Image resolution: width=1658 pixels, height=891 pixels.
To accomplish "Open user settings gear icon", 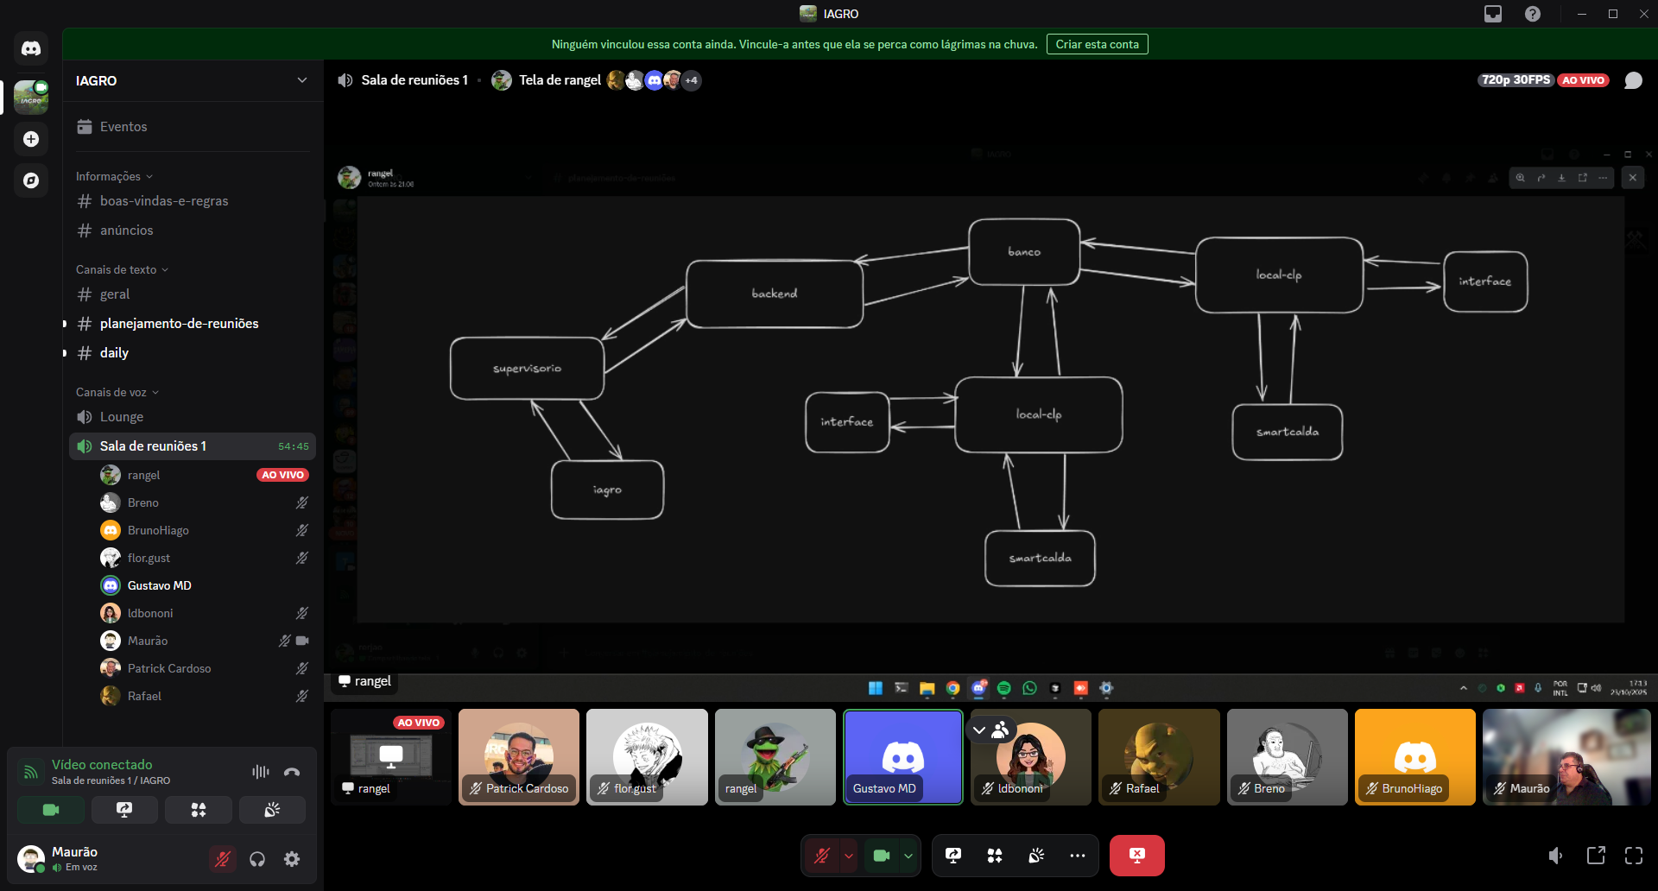I will (x=292, y=859).
